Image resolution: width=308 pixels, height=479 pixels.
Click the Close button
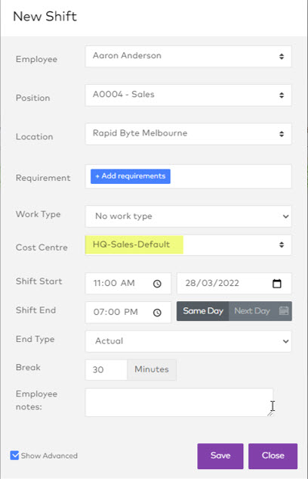pyautogui.click(x=273, y=456)
